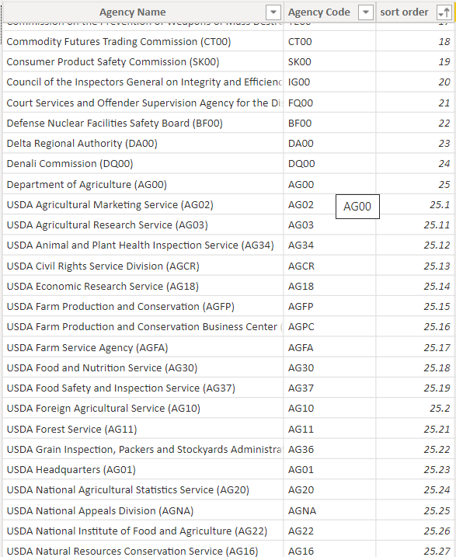Select agency code cell AGCR
Screen dimensions: 456x557
pos(329,266)
